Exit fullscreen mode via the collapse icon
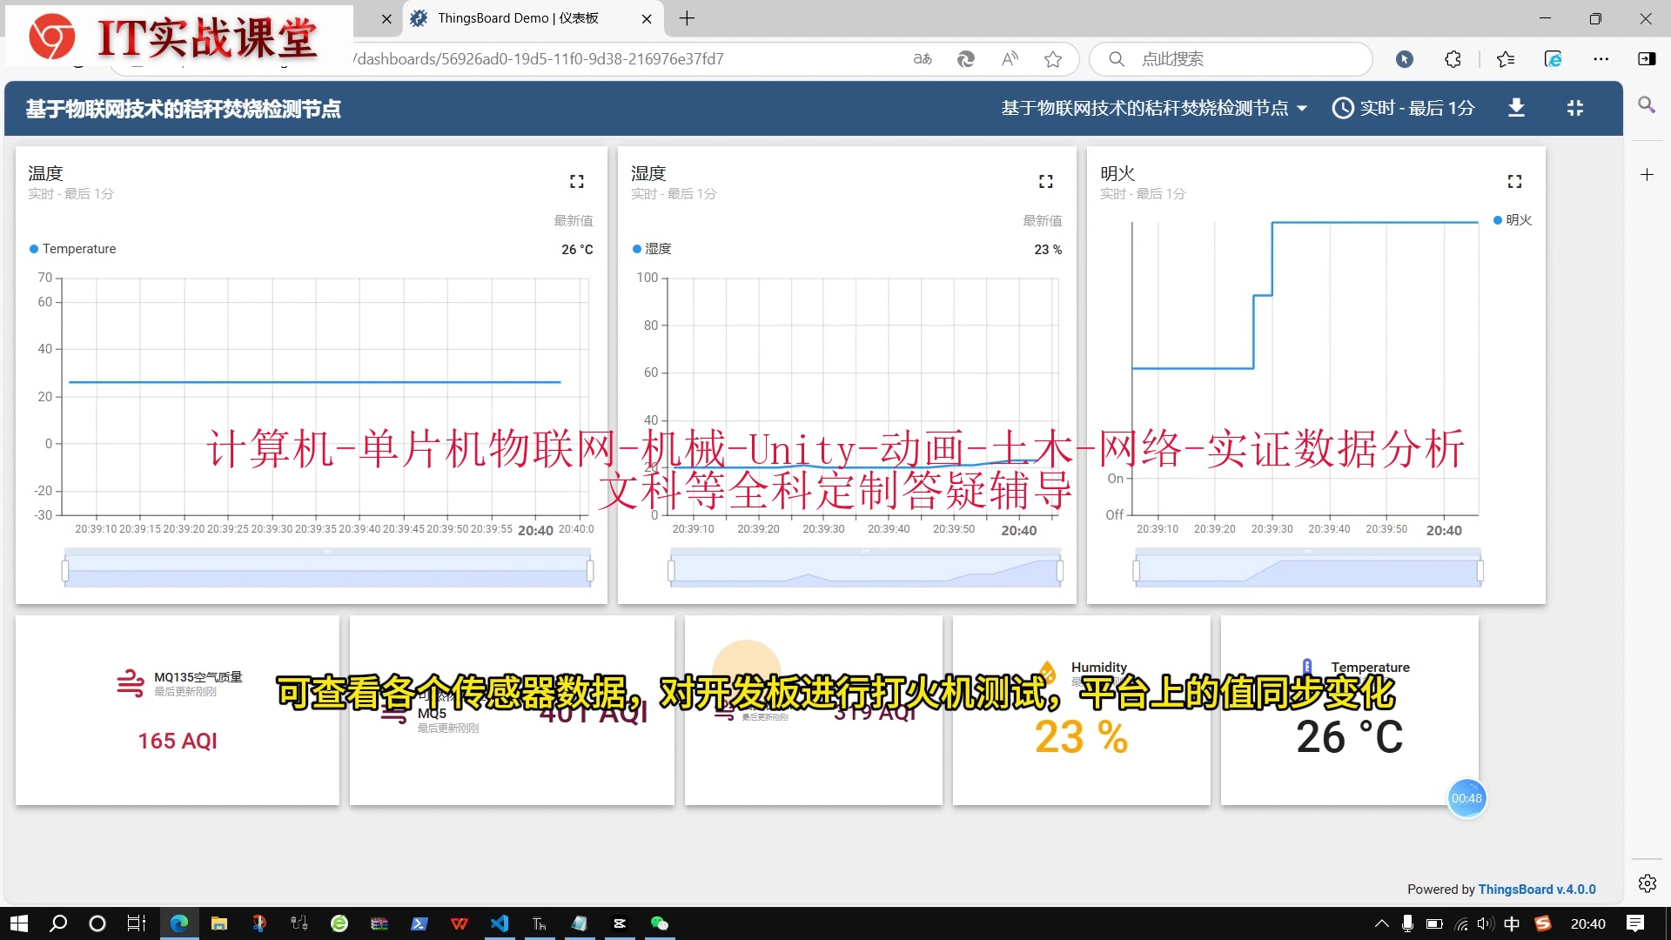This screenshot has width=1671, height=940. tap(1575, 108)
